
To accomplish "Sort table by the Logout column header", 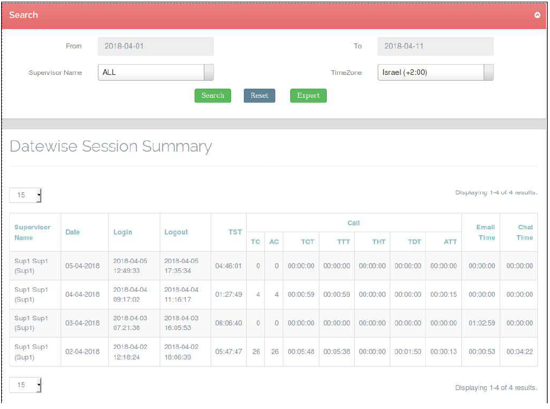I will pyautogui.click(x=176, y=232).
